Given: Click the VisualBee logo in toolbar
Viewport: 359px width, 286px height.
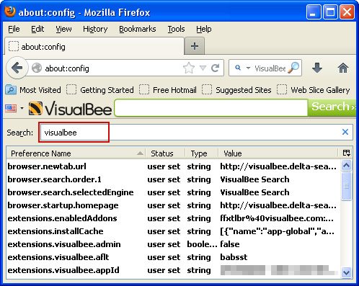Looking at the screenshot, I should 70,109.
